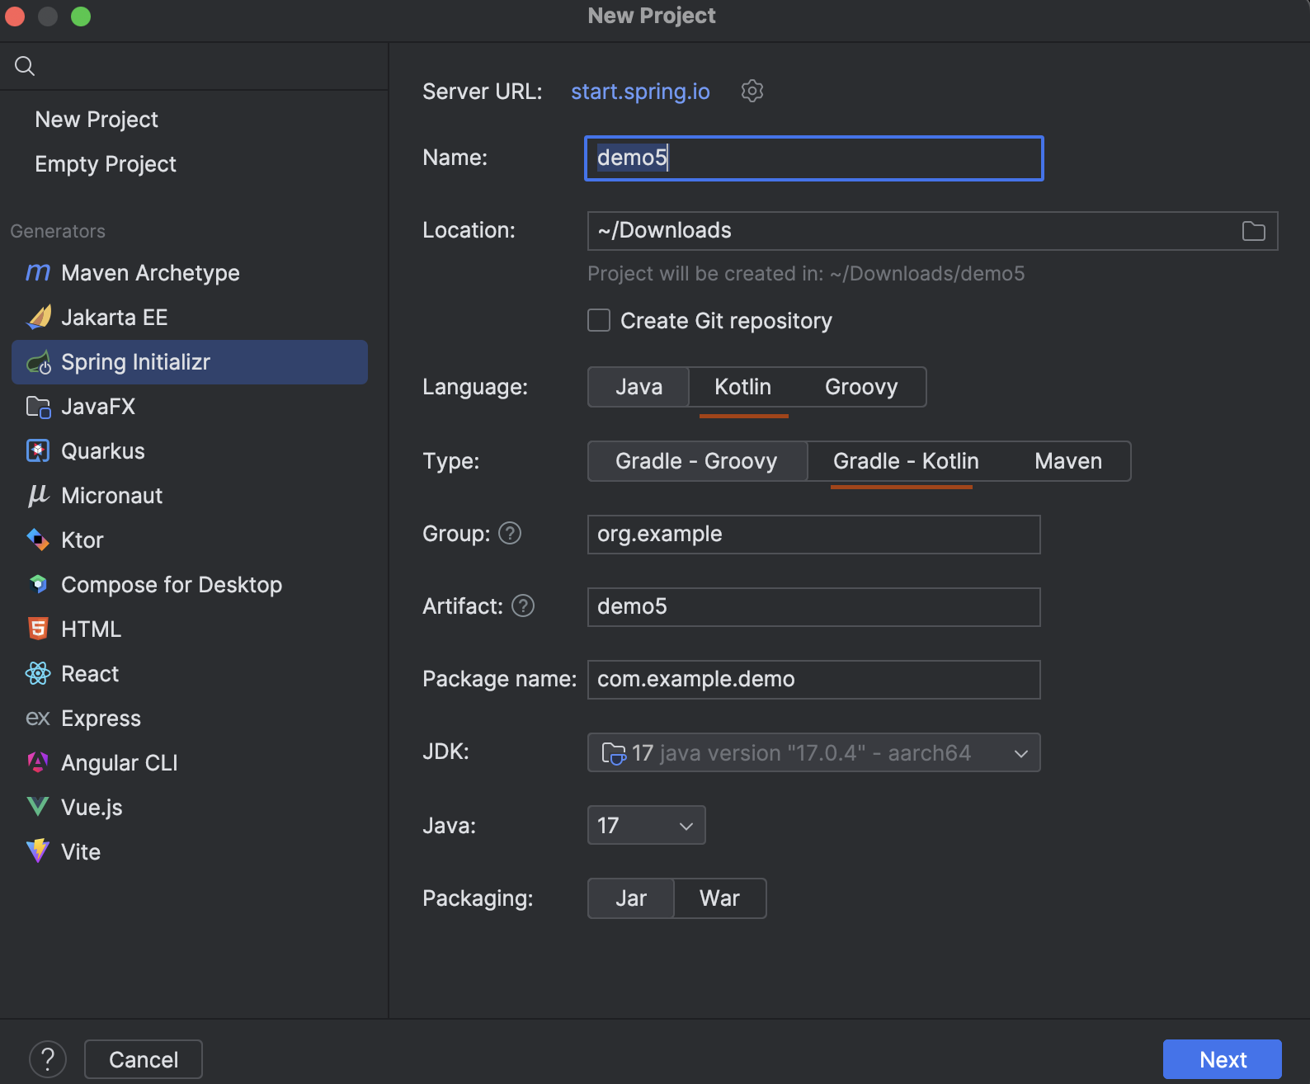
Task: Click the Vite lightning icon
Action: click(38, 851)
